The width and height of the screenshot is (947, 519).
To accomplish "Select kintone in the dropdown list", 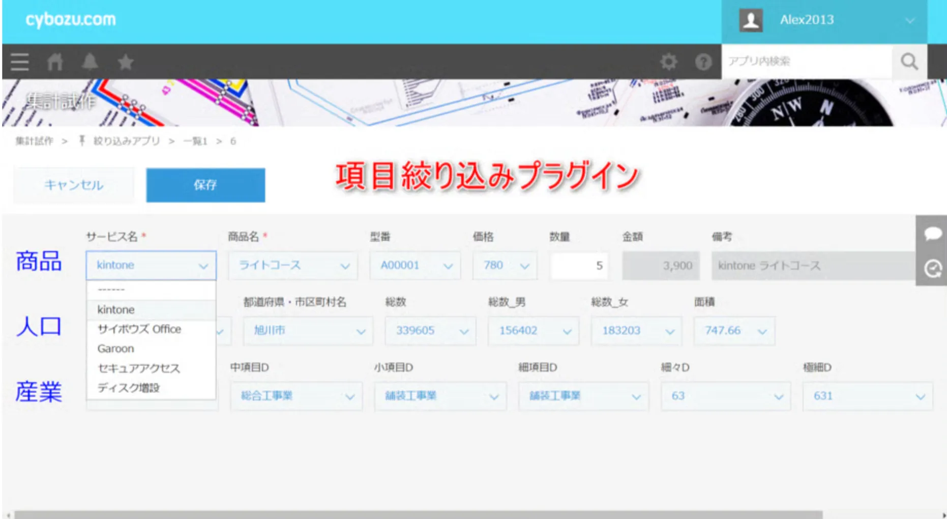I will (x=151, y=309).
